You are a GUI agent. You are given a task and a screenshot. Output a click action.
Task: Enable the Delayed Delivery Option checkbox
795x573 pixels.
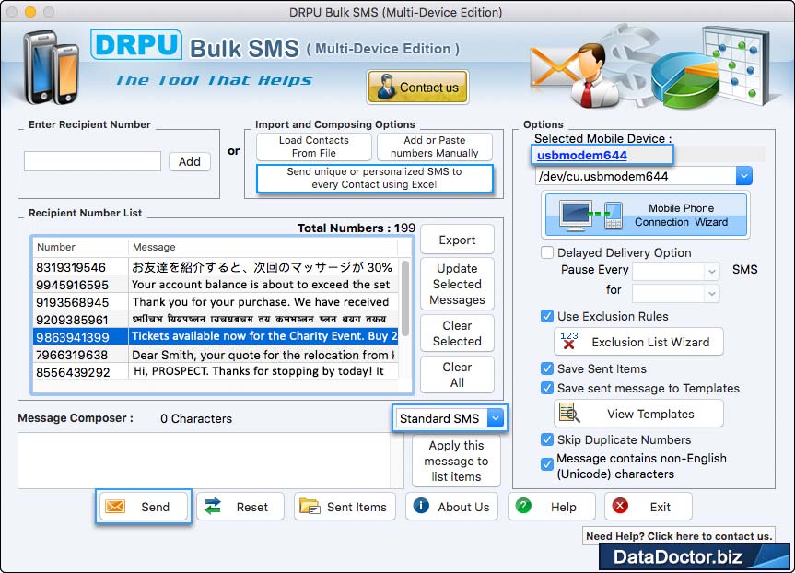click(547, 252)
